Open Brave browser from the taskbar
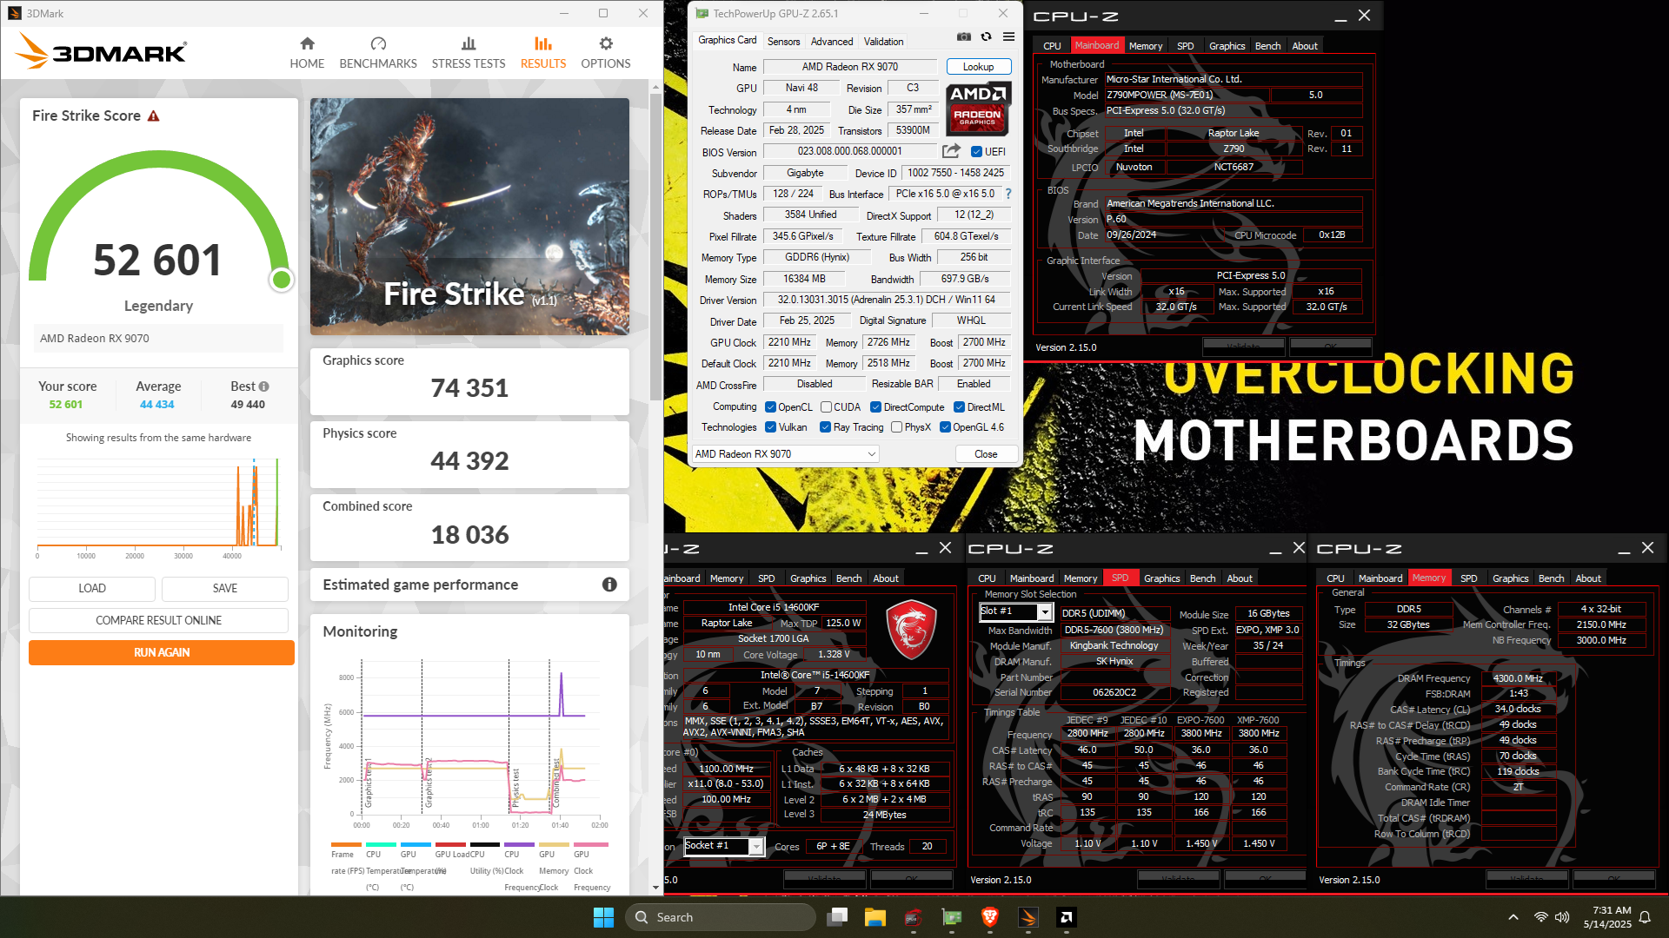This screenshot has height=938, width=1669. click(989, 917)
